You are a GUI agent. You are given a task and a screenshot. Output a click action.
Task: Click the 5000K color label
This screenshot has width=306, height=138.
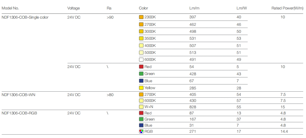point(150,52)
